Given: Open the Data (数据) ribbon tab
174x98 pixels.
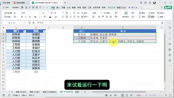Looking at the screenshot, I should [x=74, y=7].
